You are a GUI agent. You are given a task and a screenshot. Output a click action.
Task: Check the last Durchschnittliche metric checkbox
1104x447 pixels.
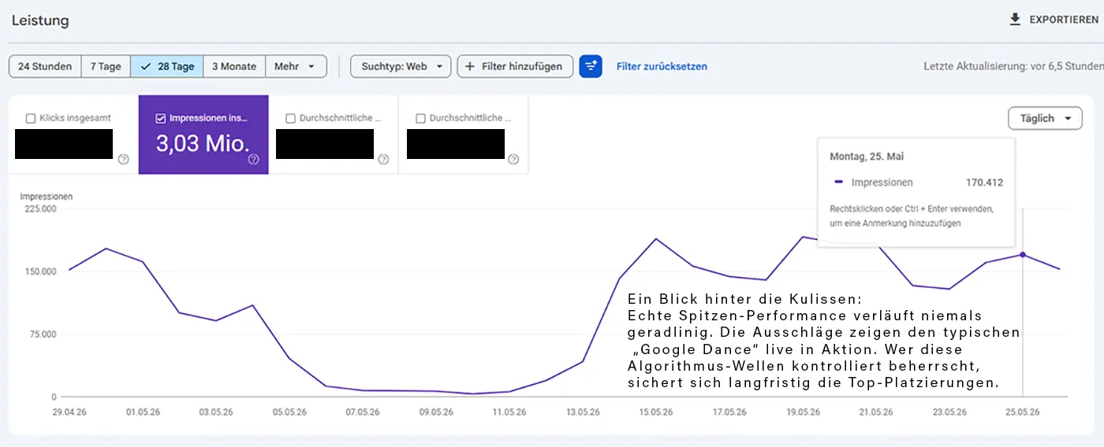[420, 118]
